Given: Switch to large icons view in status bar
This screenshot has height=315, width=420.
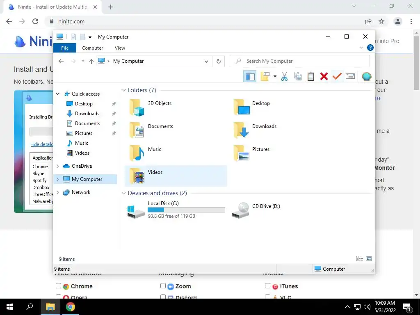Looking at the screenshot, I should 369,259.
